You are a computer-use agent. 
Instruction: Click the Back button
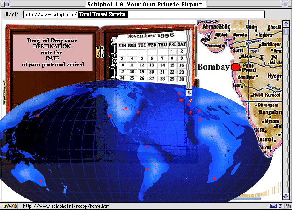[x=12, y=14]
